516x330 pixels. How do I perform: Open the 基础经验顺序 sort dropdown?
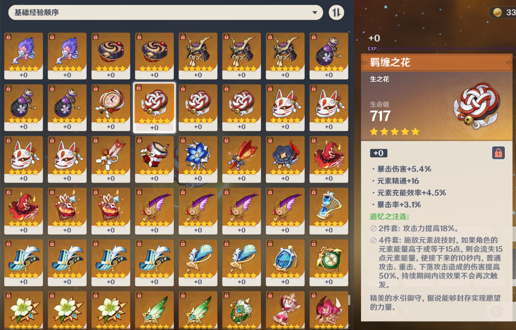(166, 12)
